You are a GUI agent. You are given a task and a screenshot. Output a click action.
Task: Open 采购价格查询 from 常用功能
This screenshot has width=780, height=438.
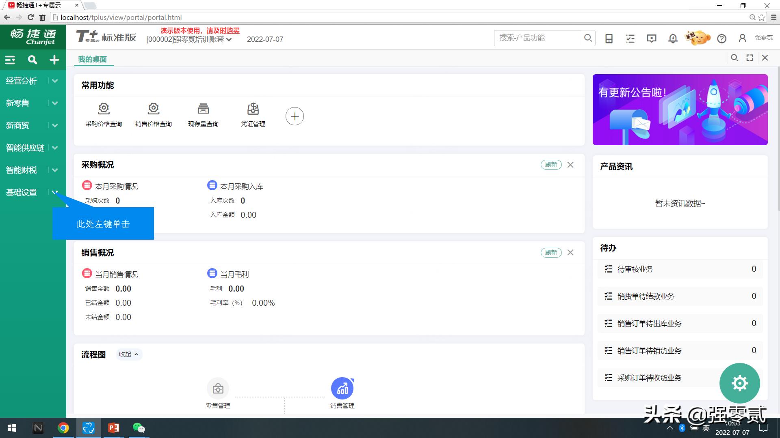[x=104, y=115]
